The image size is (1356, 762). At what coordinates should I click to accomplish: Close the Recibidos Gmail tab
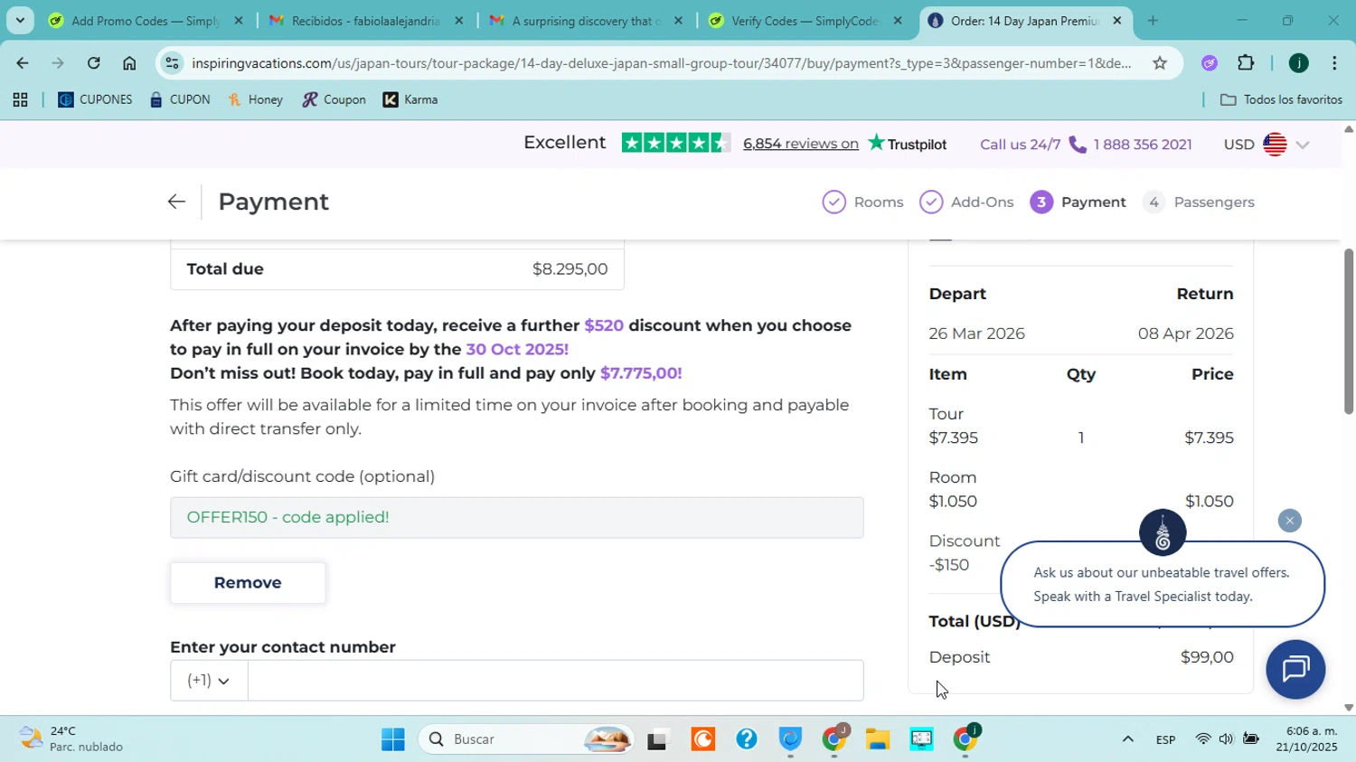pyautogui.click(x=458, y=20)
